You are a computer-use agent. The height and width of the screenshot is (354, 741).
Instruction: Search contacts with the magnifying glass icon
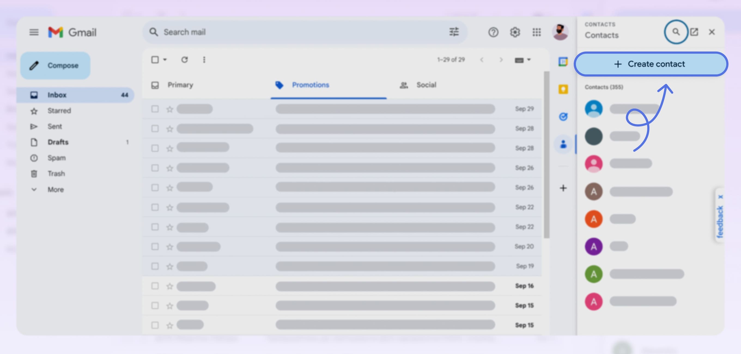[x=676, y=32]
